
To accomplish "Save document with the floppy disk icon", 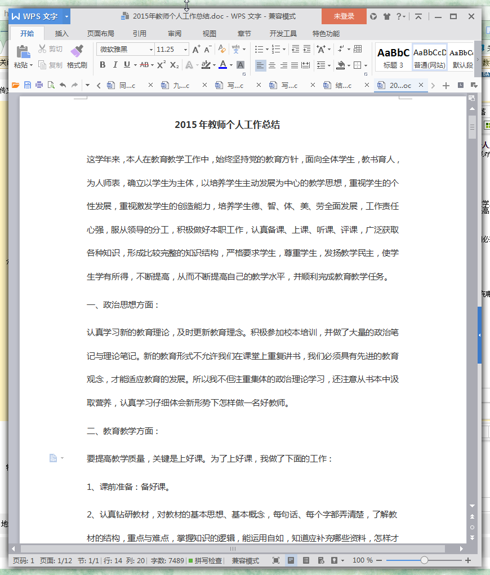I will coord(28,85).
